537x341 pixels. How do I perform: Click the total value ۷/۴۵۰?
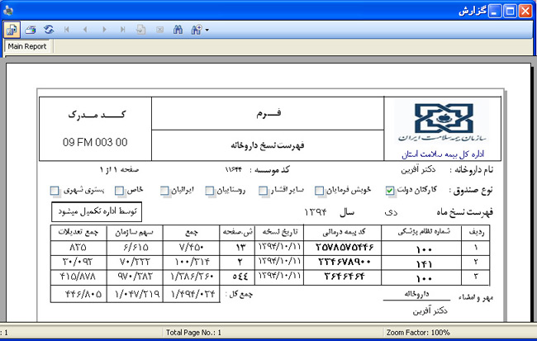[192, 247]
